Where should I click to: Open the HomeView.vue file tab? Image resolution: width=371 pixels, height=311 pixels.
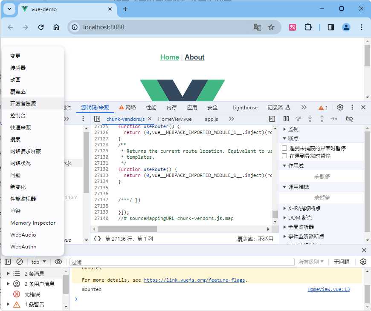[x=174, y=119]
